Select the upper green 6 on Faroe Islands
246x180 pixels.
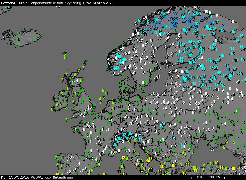pos(65,54)
